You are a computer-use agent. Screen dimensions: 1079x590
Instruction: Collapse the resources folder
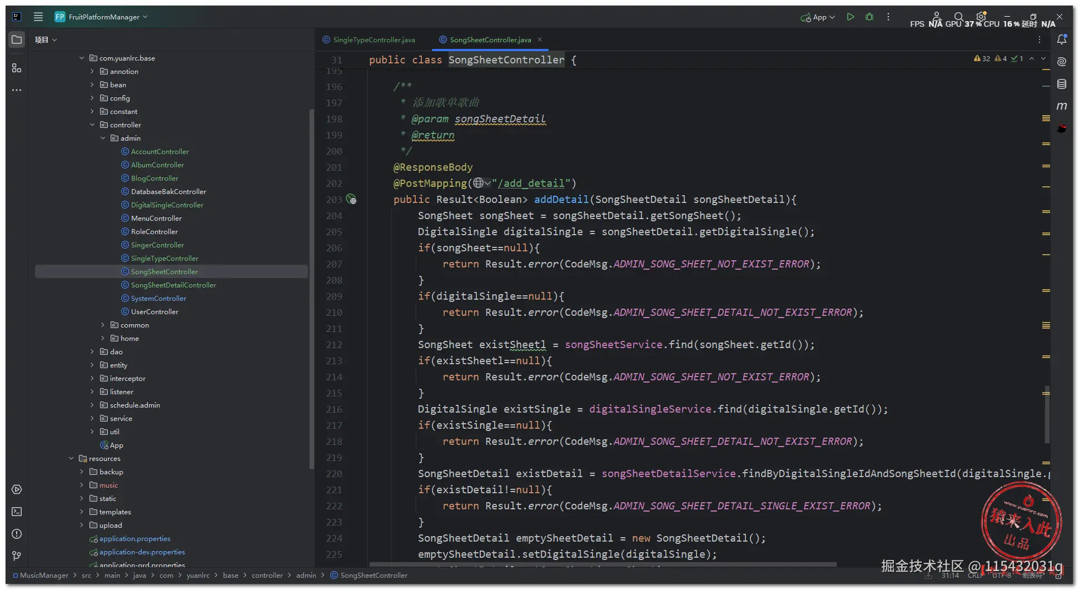point(71,458)
